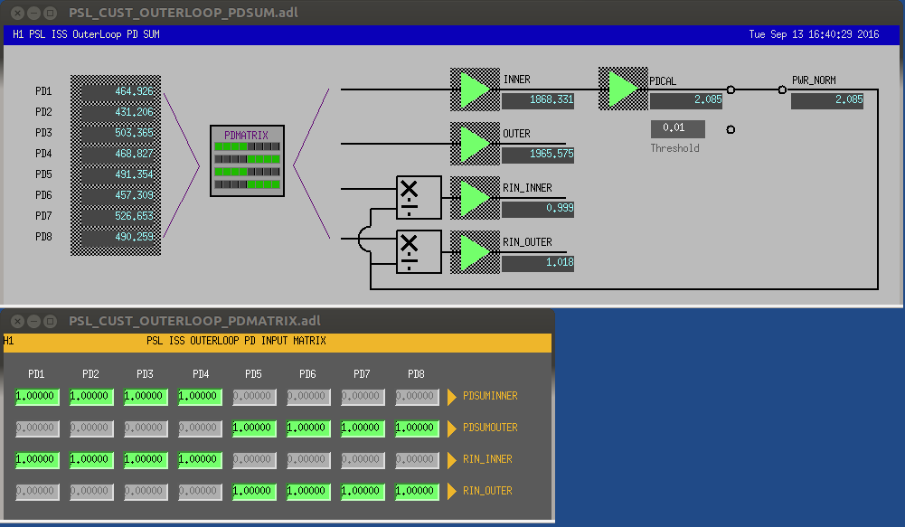Click the INNER readout 1868.331
The width and height of the screenshot is (905, 527).
pos(538,100)
